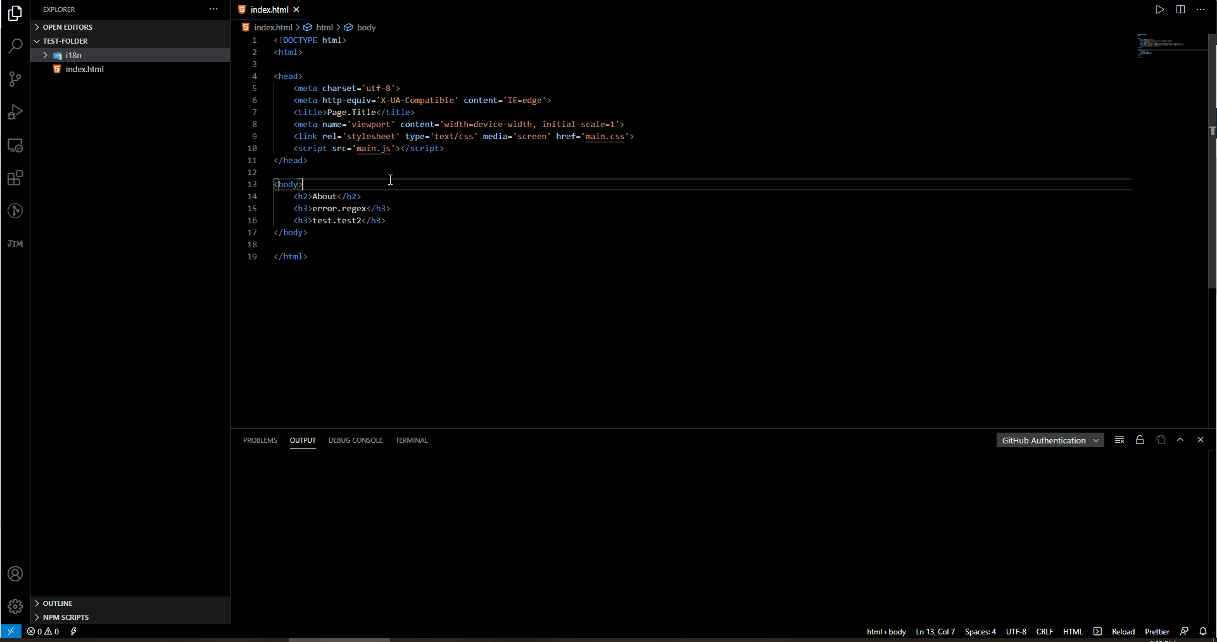This screenshot has height=642, width=1217.
Task: Switch to the Terminal tab
Action: tap(412, 440)
